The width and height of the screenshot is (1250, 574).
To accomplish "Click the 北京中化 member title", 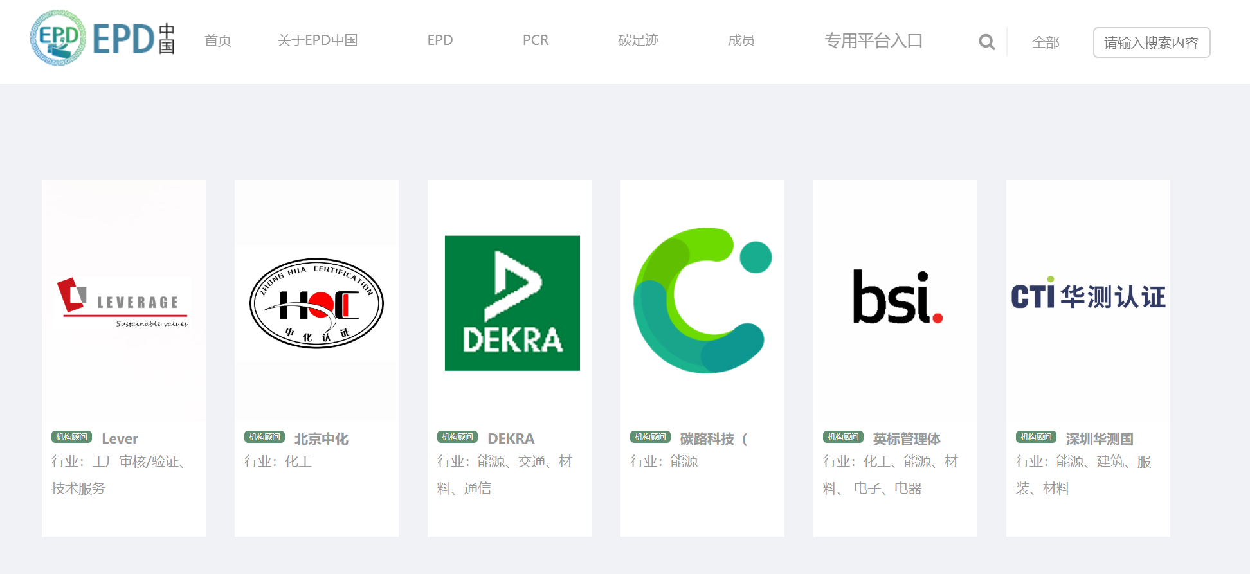I will coord(322,438).
